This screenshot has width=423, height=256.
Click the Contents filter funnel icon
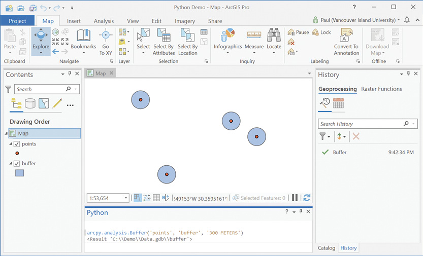[x=8, y=89]
